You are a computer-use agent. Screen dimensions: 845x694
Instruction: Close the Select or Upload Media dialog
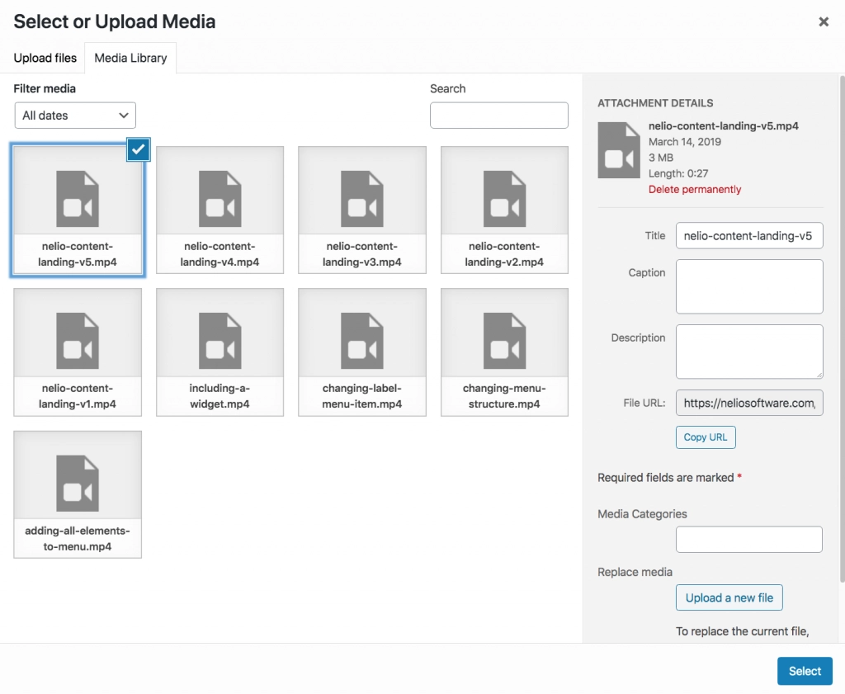[824, 22]
